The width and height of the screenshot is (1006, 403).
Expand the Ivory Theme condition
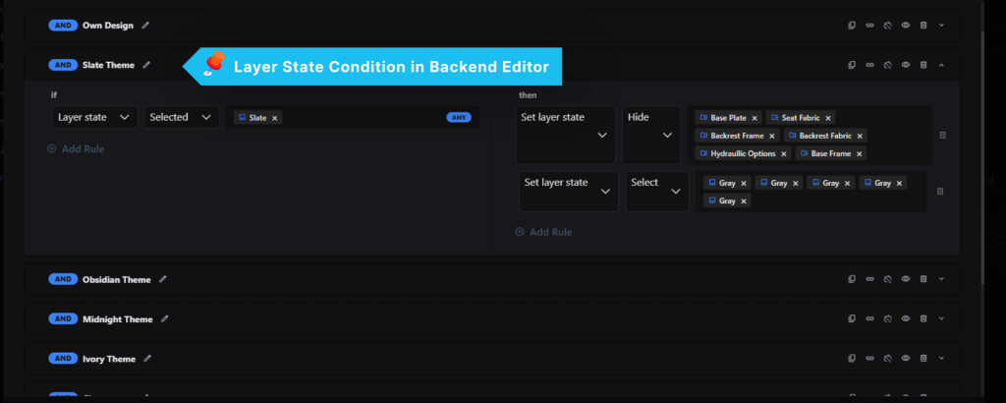coord(942,358)
